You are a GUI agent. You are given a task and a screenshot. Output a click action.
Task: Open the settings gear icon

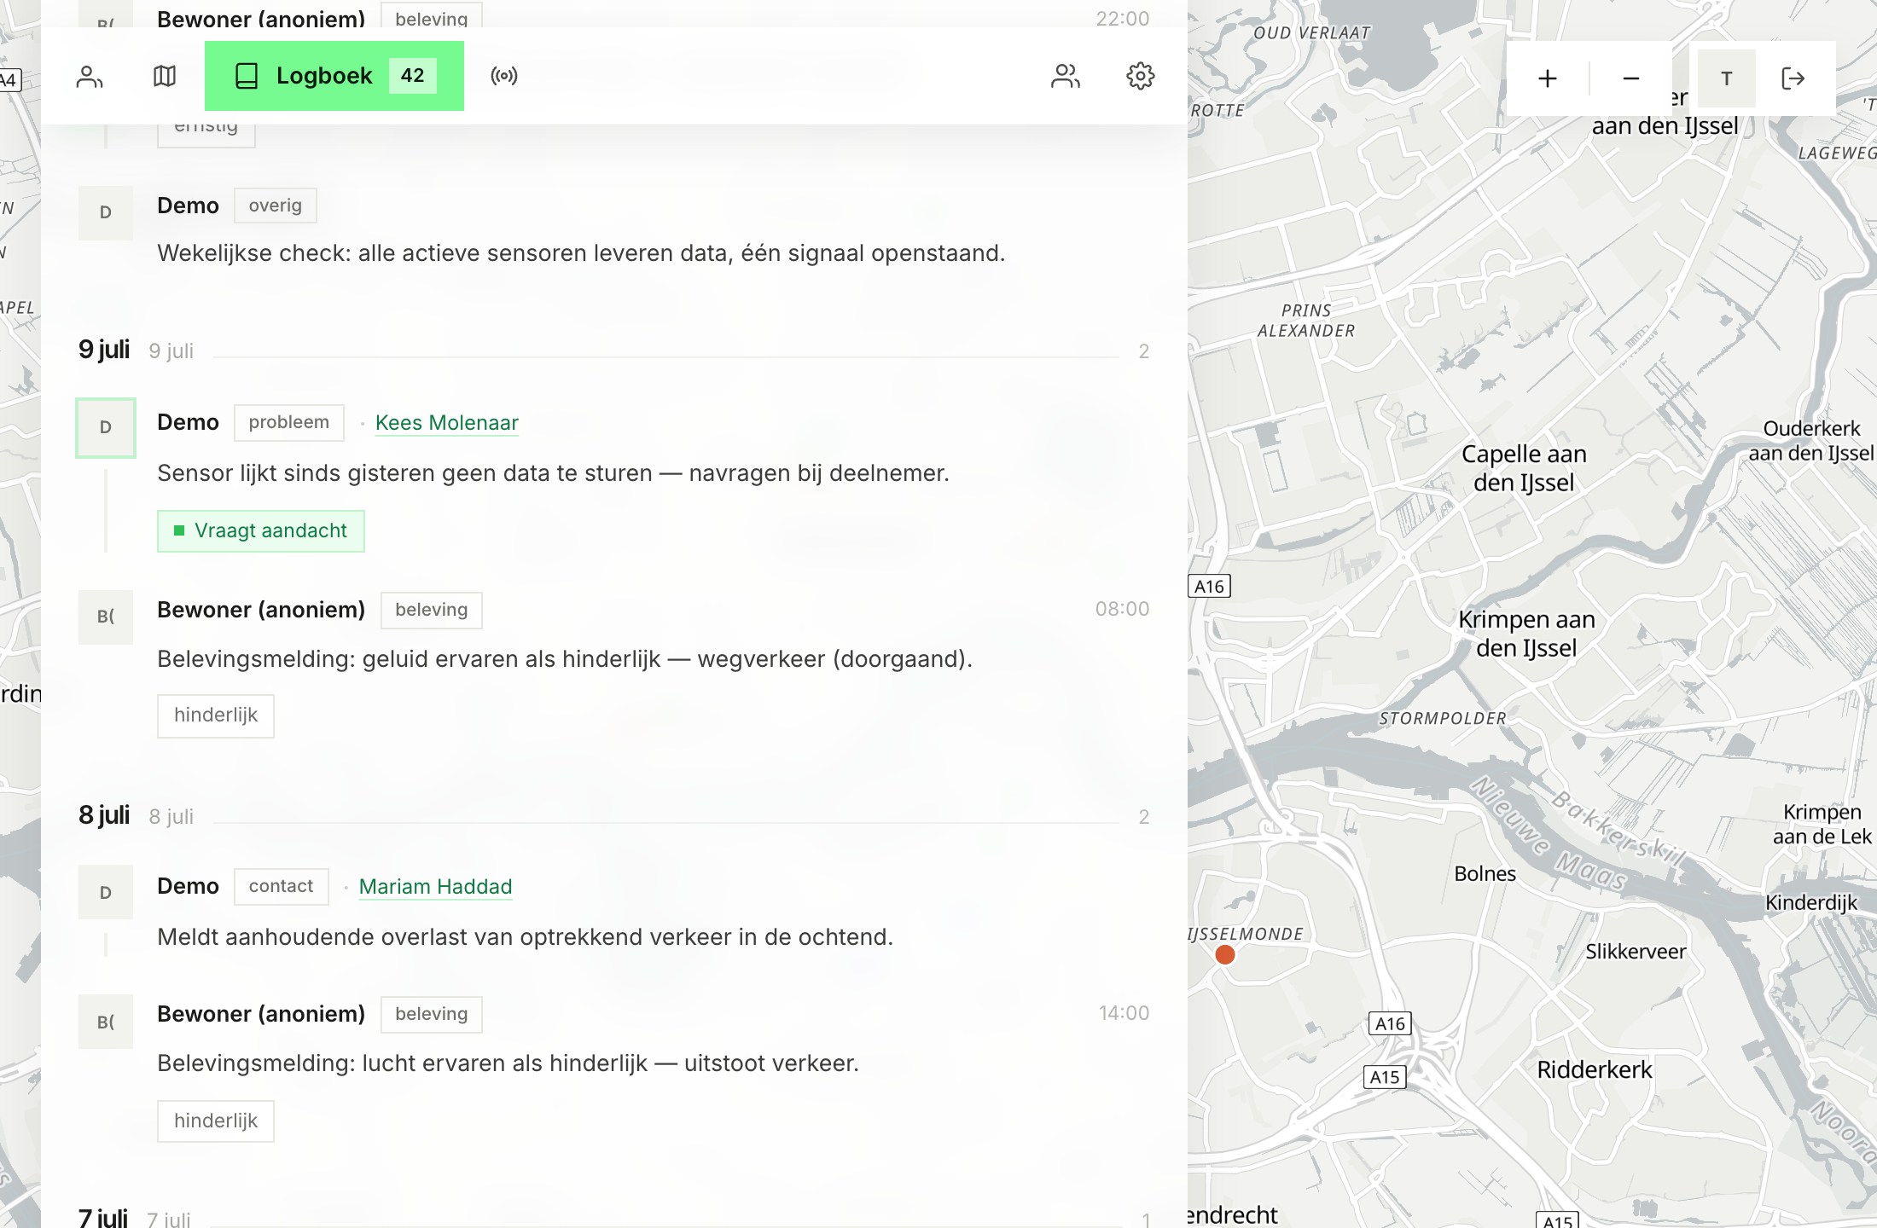1141,77
